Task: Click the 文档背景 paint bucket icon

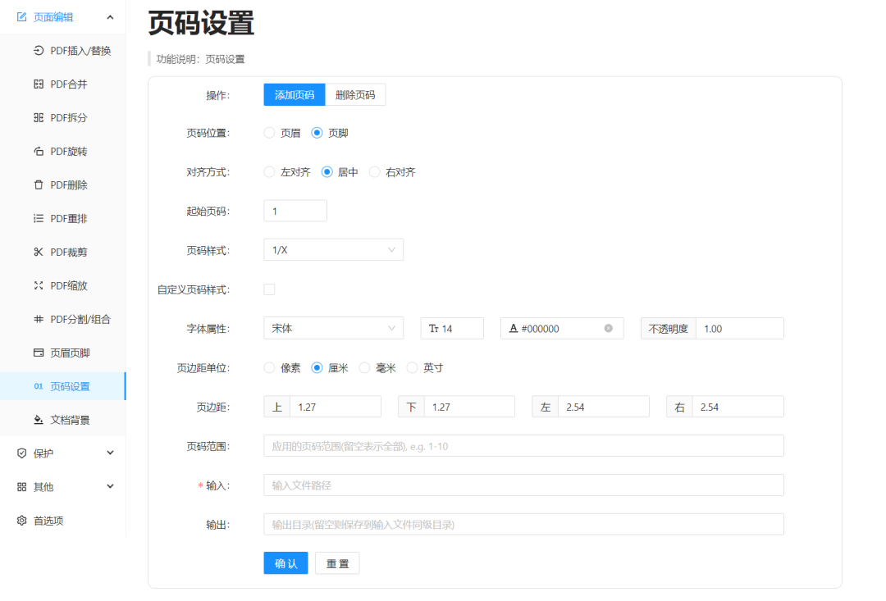Action: (39, 420)
